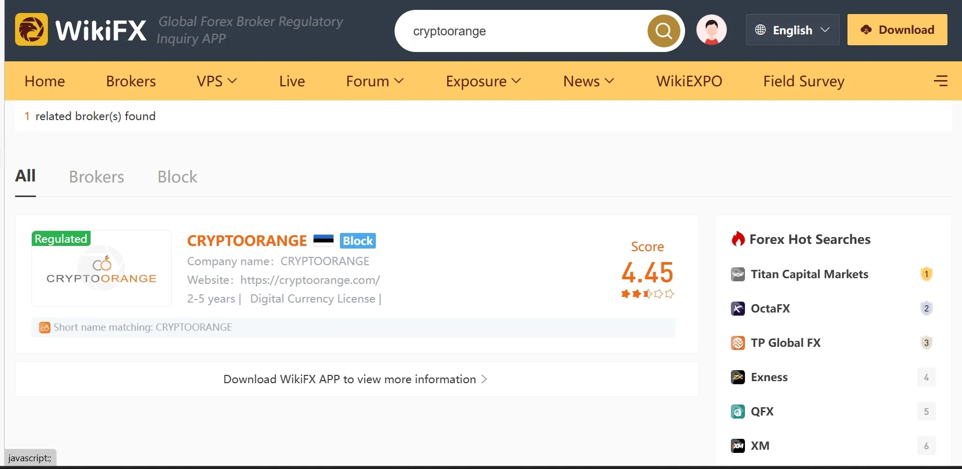
Task: Click the Titan Capital Markets logo icon
Action: coord(738,274)
